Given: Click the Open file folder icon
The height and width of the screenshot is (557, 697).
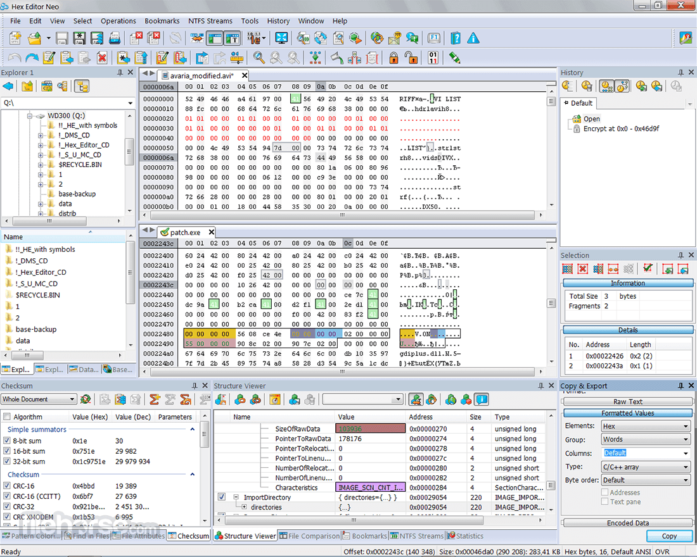Looking at the screenshot, I should [x=34, y=39].
